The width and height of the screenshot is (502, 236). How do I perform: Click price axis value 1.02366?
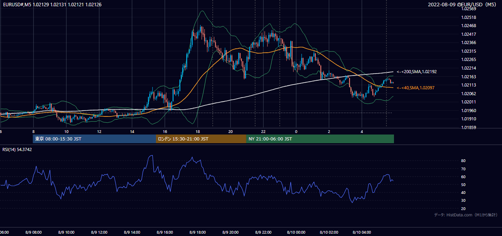coord(469,43)
